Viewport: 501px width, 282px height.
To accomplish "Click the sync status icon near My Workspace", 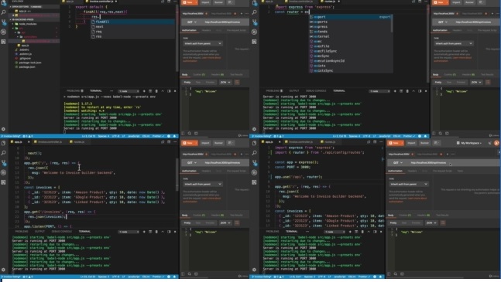I will click(x=489, y=143).
